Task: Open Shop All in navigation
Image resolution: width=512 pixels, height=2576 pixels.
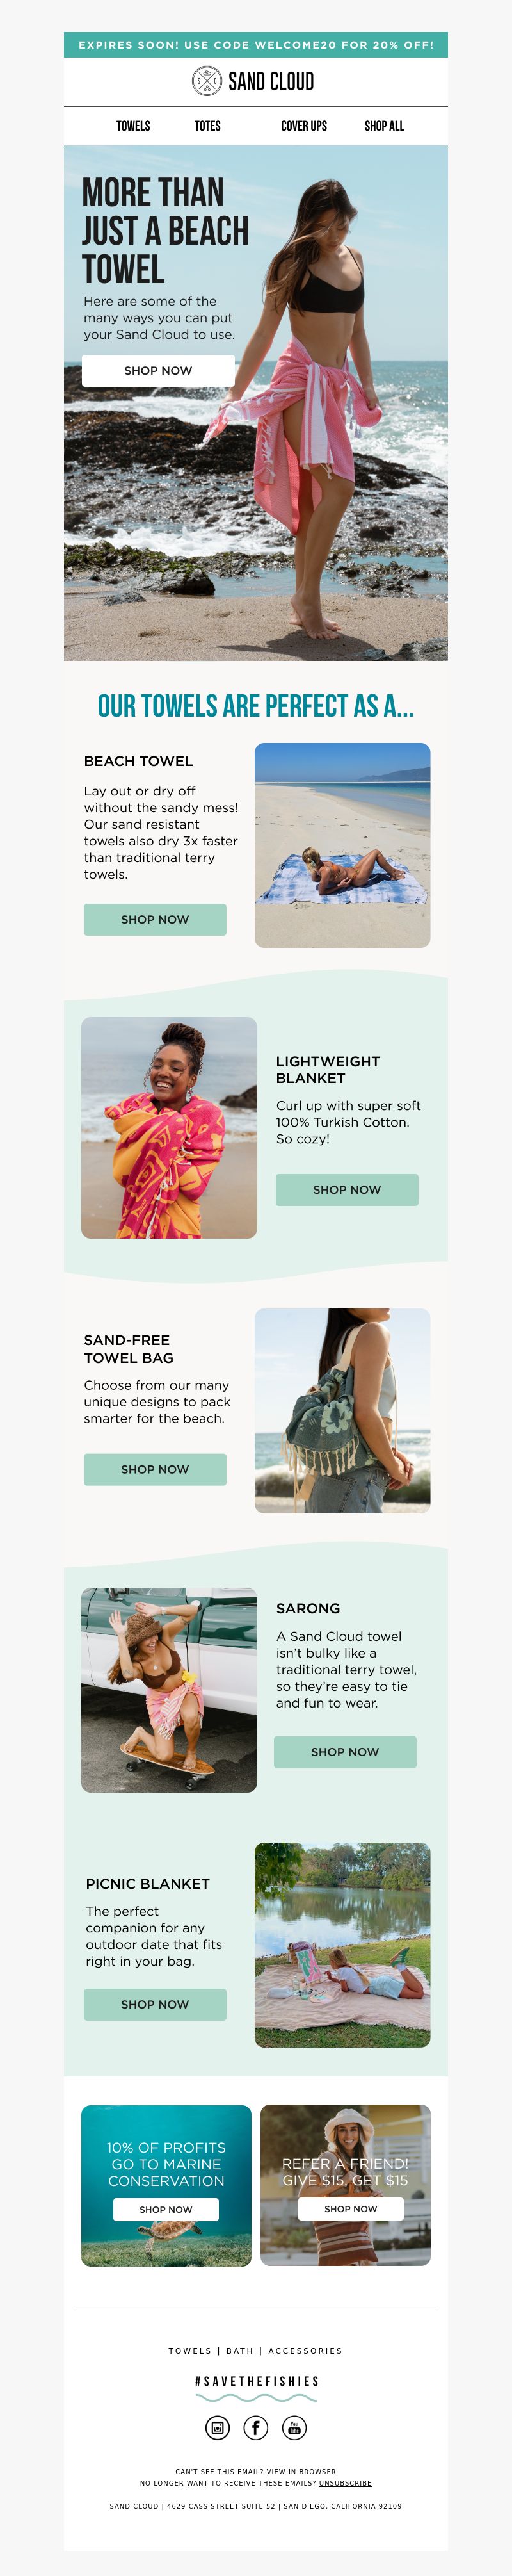Action: click(384, 126)
